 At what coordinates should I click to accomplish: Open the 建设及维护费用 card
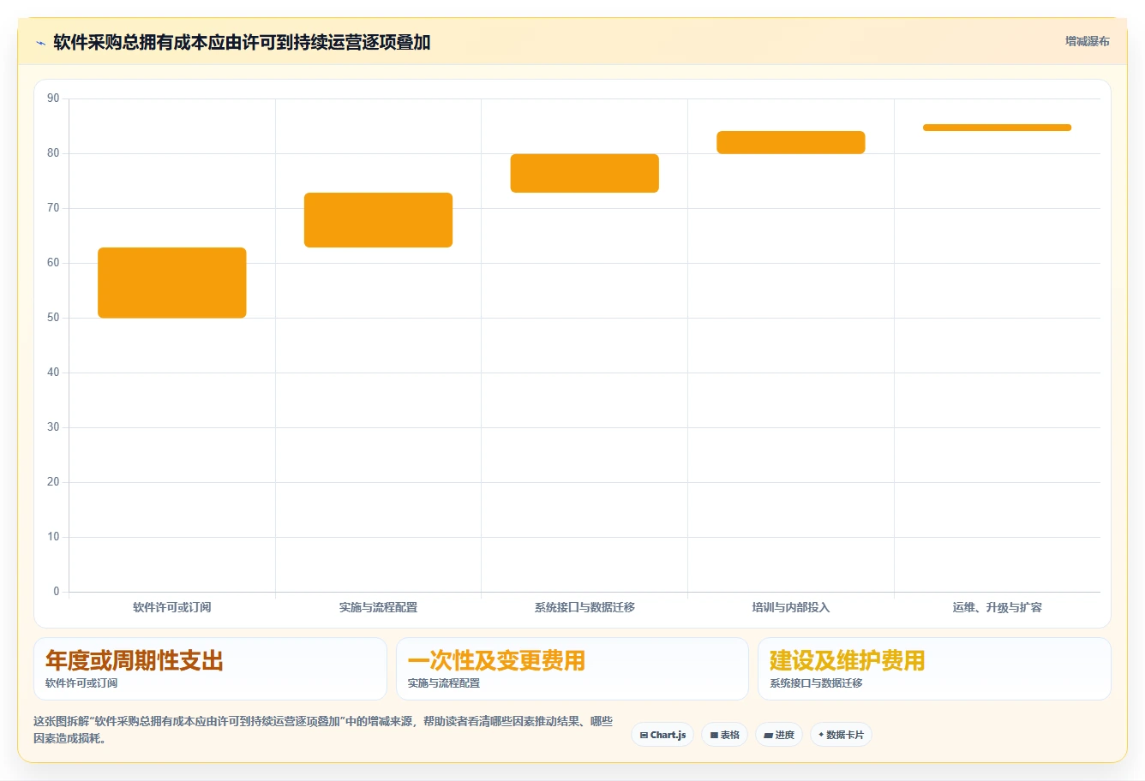934,669
